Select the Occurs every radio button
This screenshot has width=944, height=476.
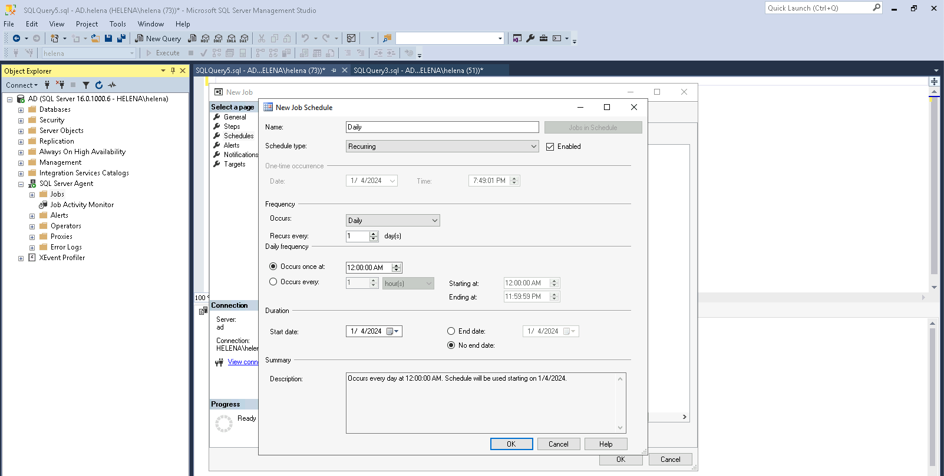(273, 282)
